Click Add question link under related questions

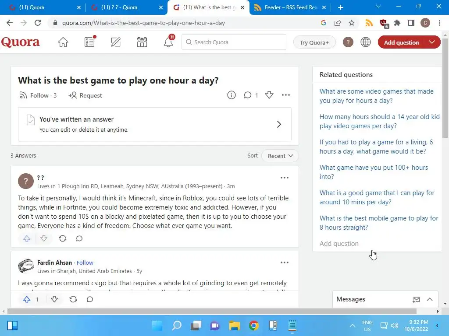[339, 243]
